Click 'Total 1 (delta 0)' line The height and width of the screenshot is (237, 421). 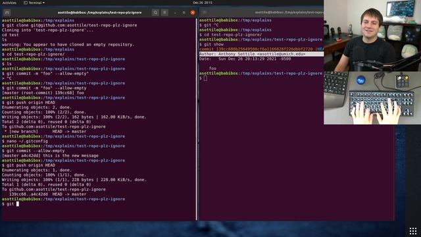click(x=47, y=185)
